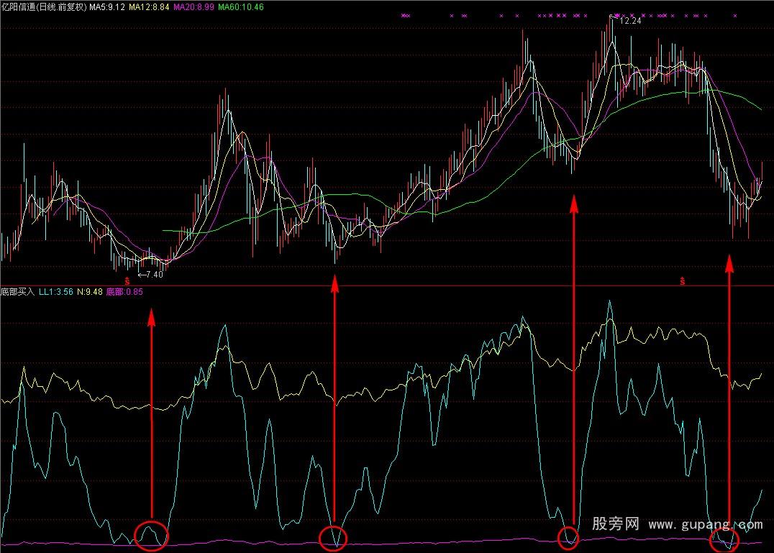The width and height of the screenshot is (774, 553).
Task: Click the rightmost red circled bottom signal
Action: [724, 539]
